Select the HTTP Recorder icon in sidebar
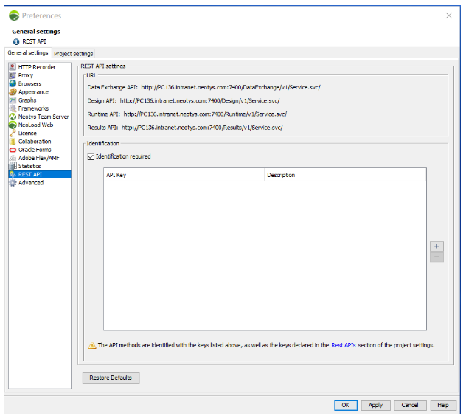Screen dimensions: 466x416 tap(13, 67)
